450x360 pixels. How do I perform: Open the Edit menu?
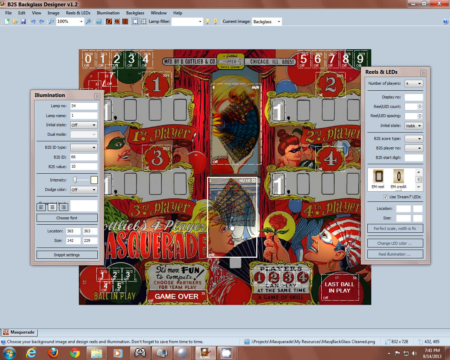(x=22, y=13)
